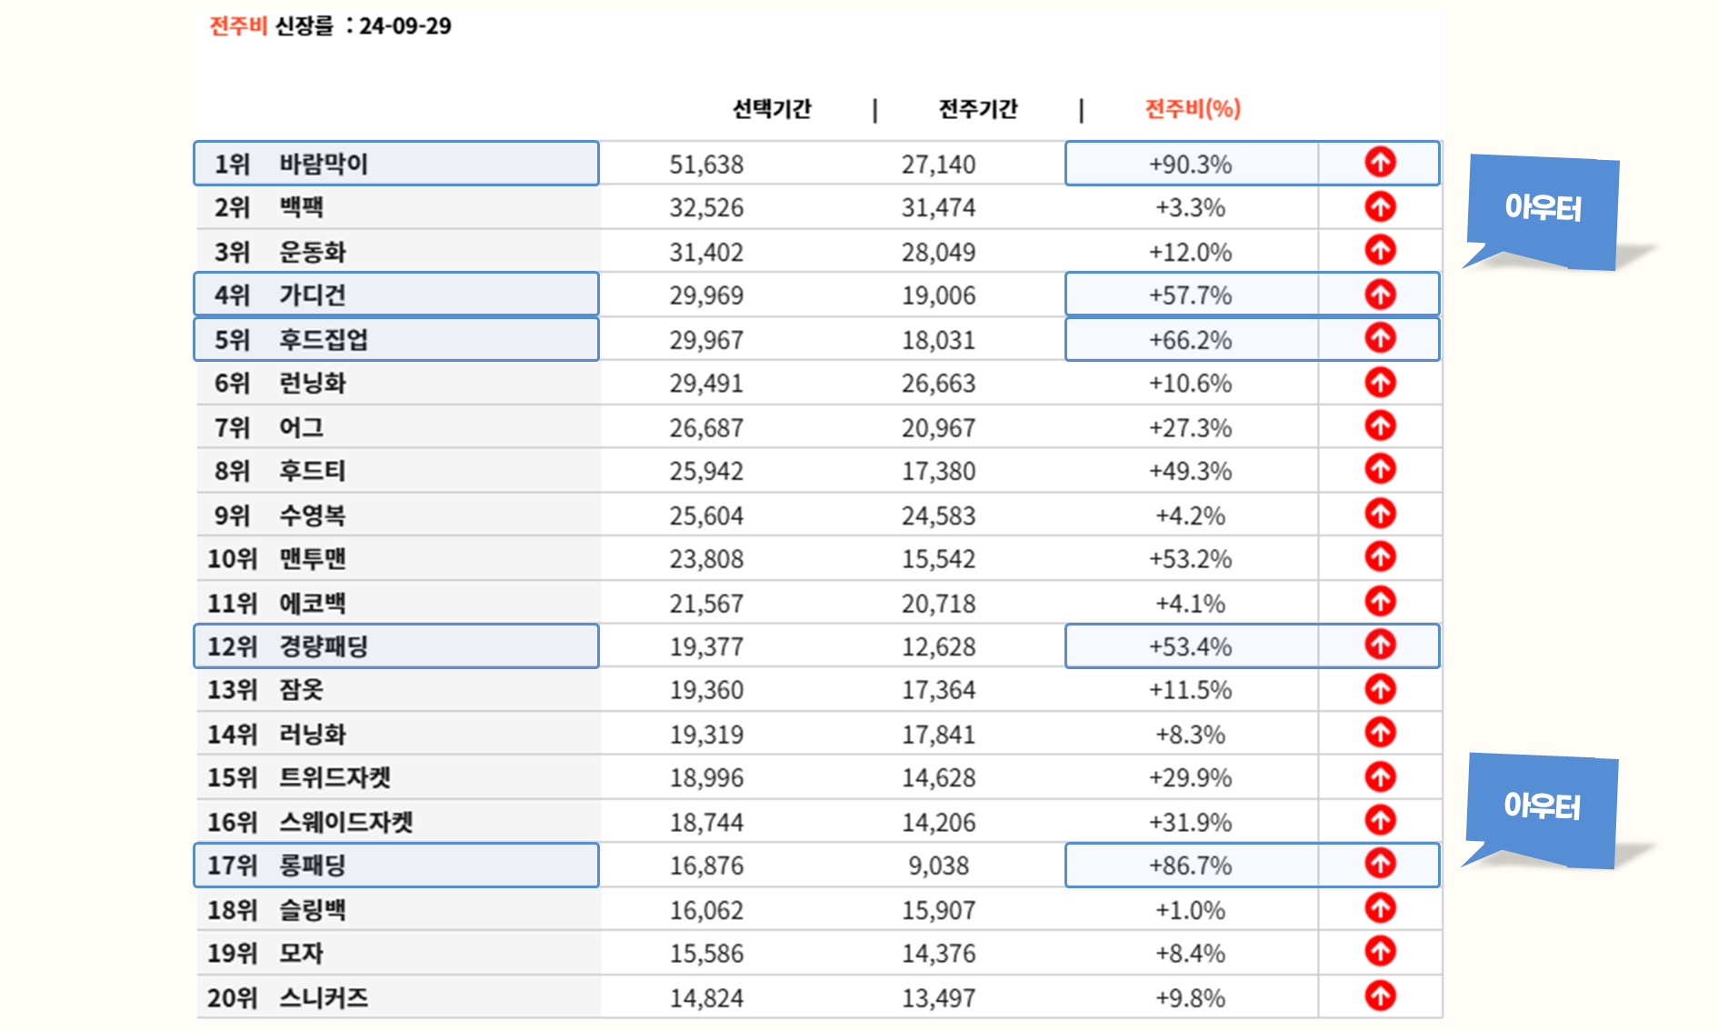The width and height of the screenshot is (1718, 1031).
Task: Click the red up arrow for 맨투맨
Action: pyautogui.click(x=1380, y=557)
